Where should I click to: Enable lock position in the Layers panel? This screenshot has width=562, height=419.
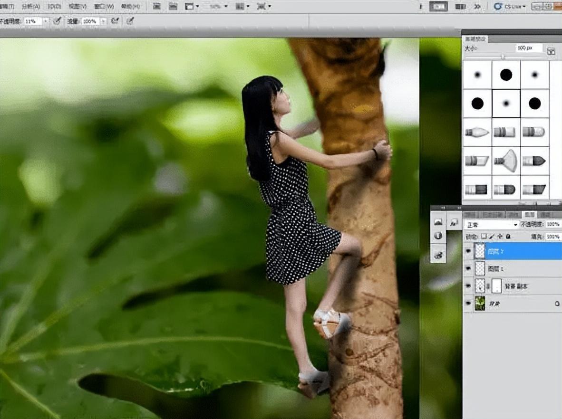click(500, 237)
